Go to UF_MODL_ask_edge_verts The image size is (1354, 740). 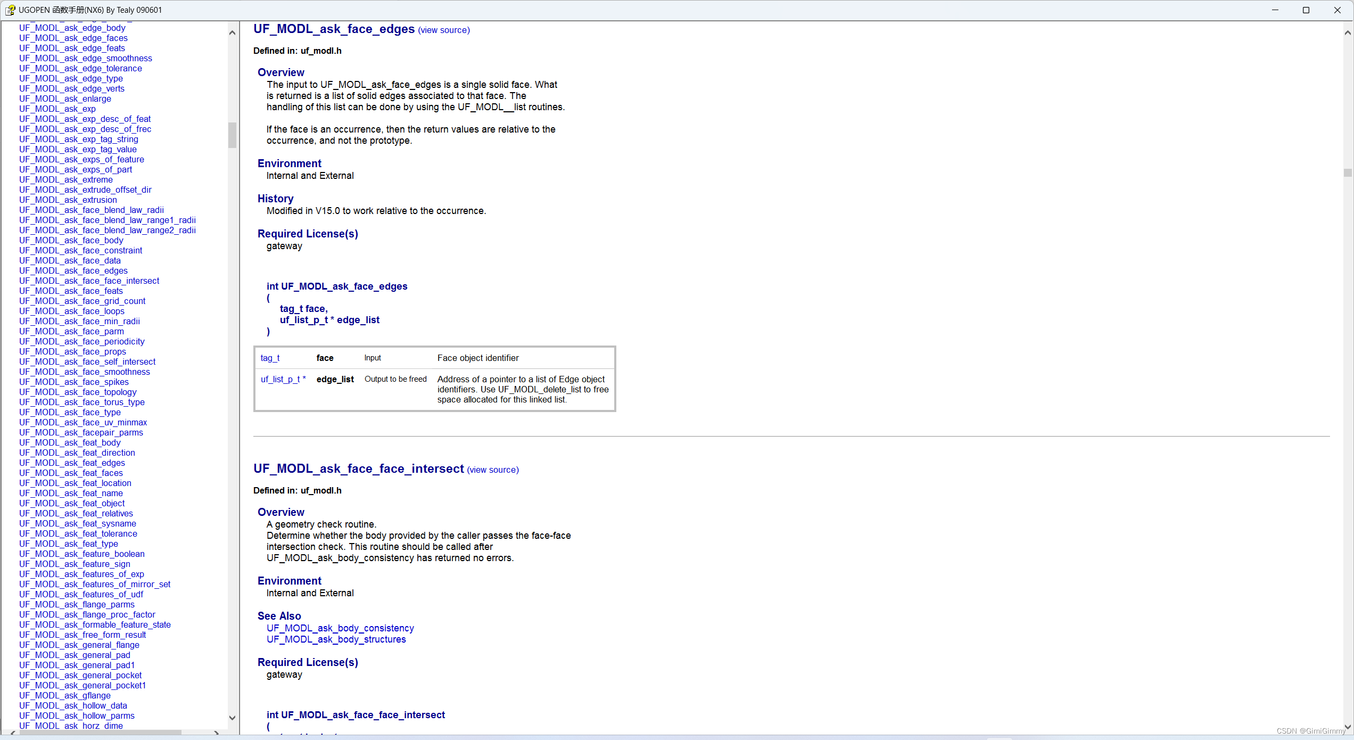click(72, 88)
